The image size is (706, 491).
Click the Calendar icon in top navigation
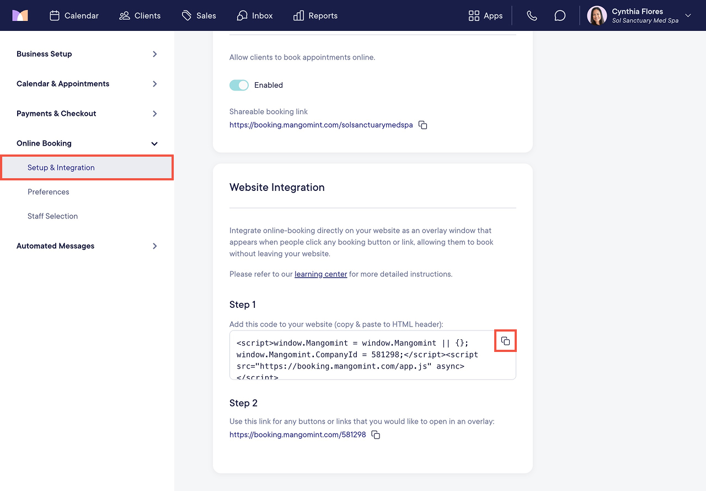[x=55, y=15]
